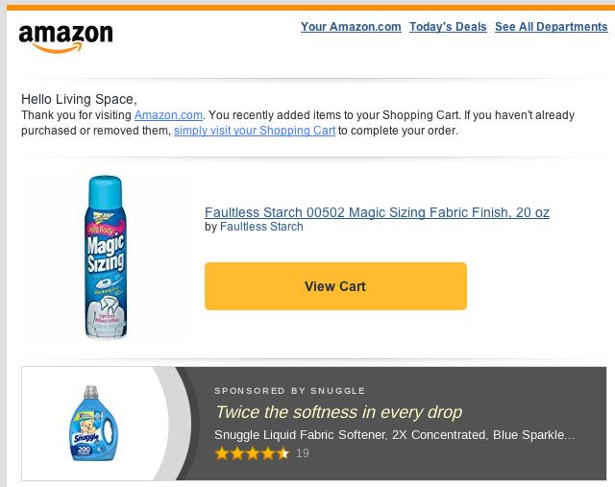Image resolution: width=615 pixels, height=487 pixels.
Task: Open the Your Amazon.com link
Action: point(351,27)
